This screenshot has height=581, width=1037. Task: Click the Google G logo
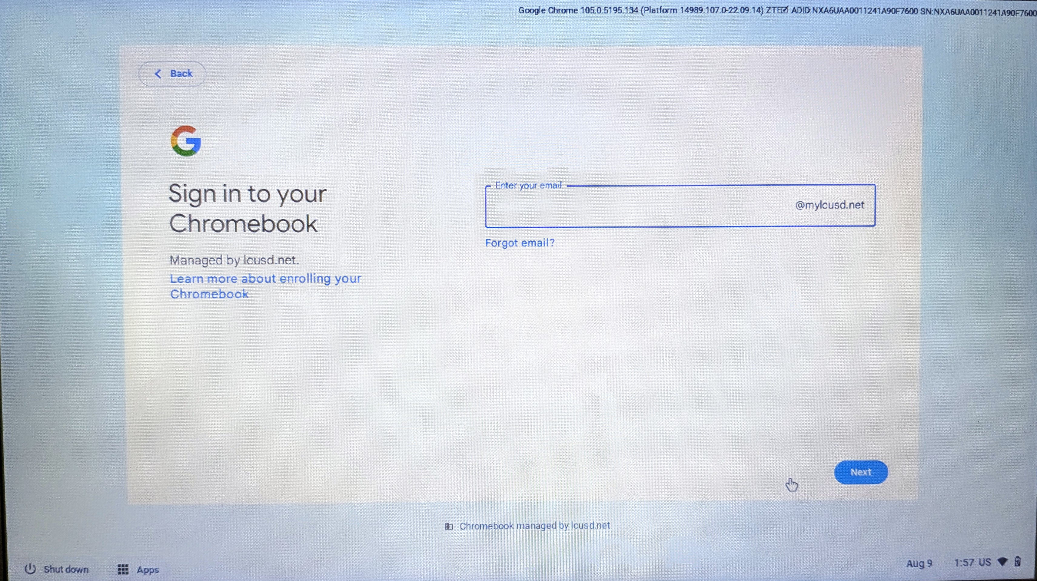pyautogui.click(x=186, y=141)
